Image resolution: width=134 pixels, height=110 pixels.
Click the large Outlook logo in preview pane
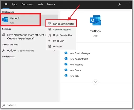point(95,20)
